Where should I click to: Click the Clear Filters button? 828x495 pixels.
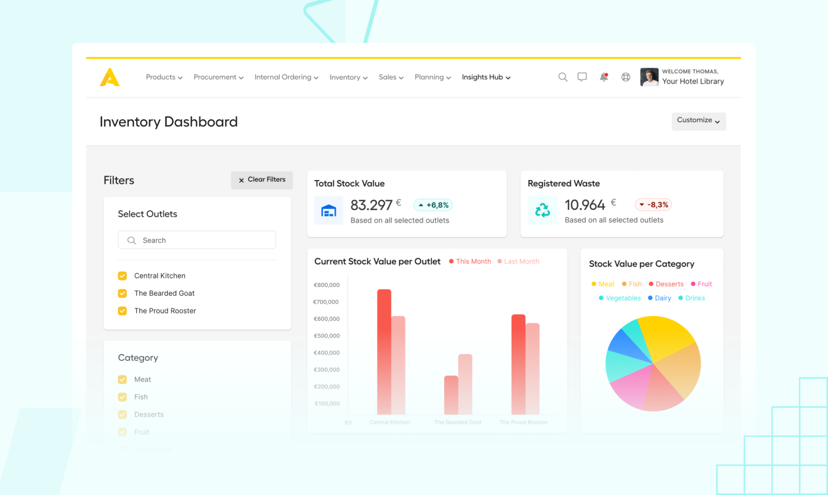tap(262, 180)
